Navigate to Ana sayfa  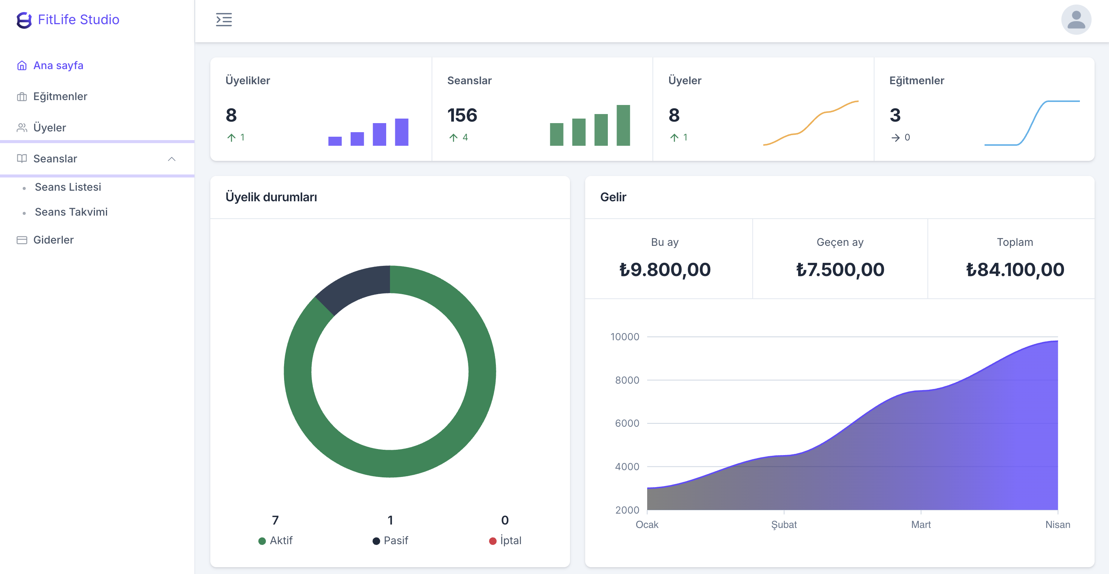[59, 65]
